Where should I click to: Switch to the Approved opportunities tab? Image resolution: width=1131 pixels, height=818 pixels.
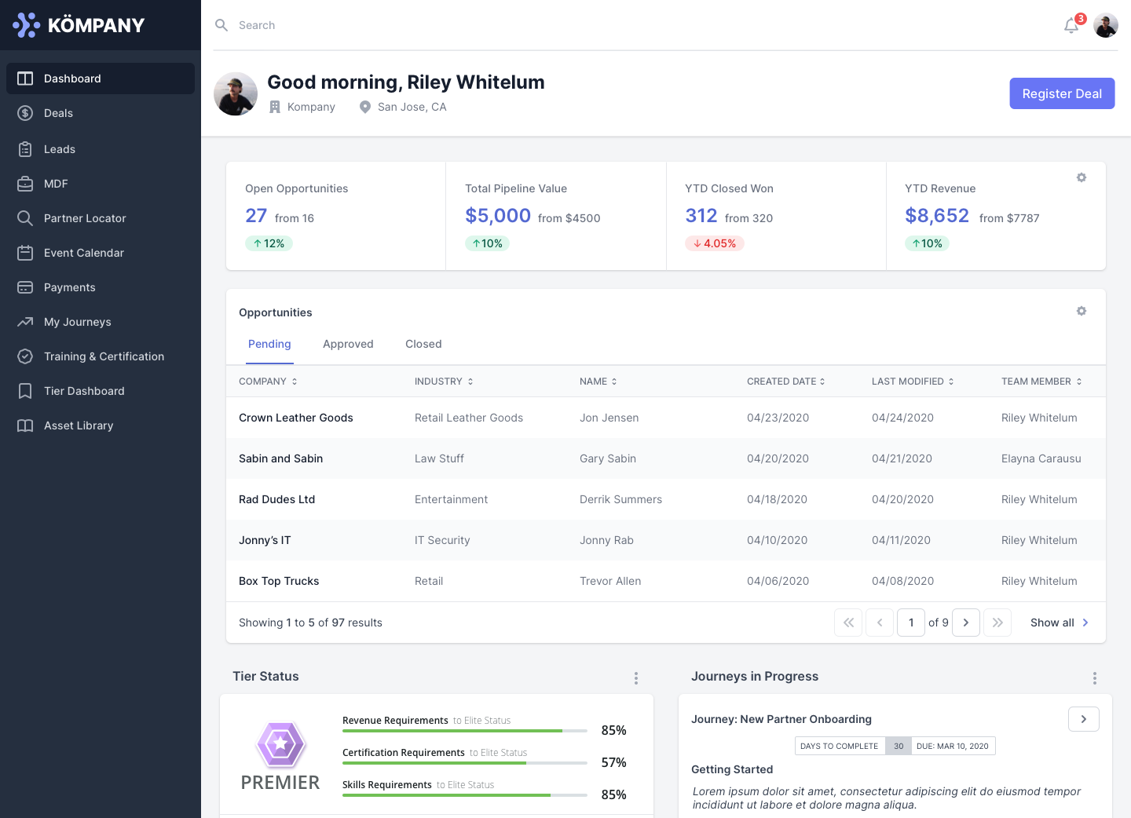pyautogui.click(x=348, y=344)
